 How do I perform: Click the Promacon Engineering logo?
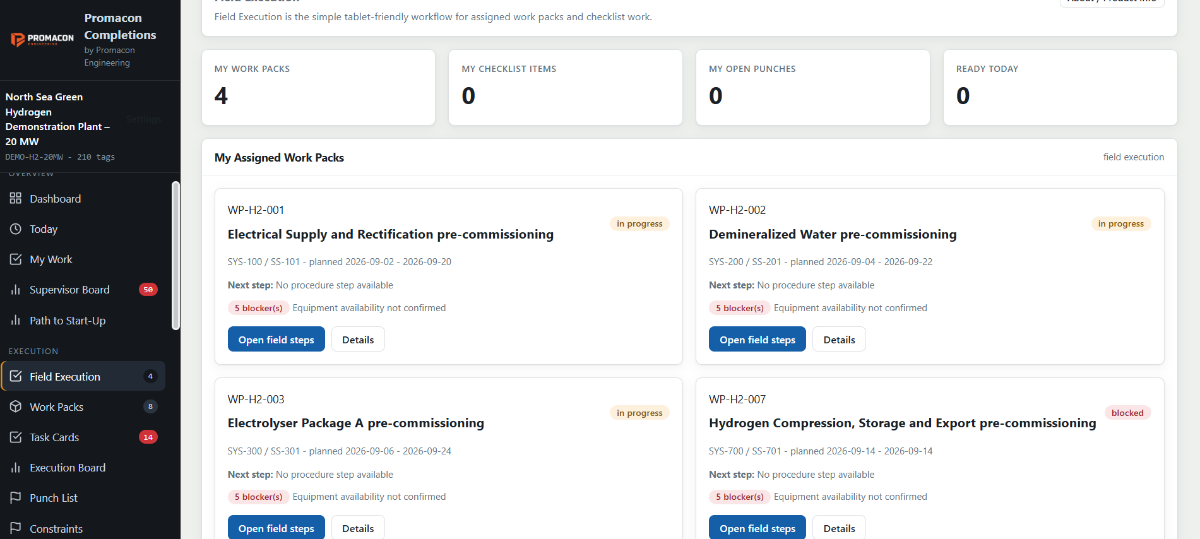tap(42, 39)
